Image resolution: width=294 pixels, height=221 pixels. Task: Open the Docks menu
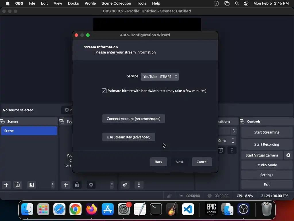point(73,3)
